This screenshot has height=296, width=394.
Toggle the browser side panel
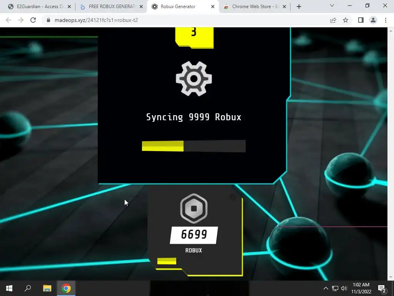(x=361, y=20)
